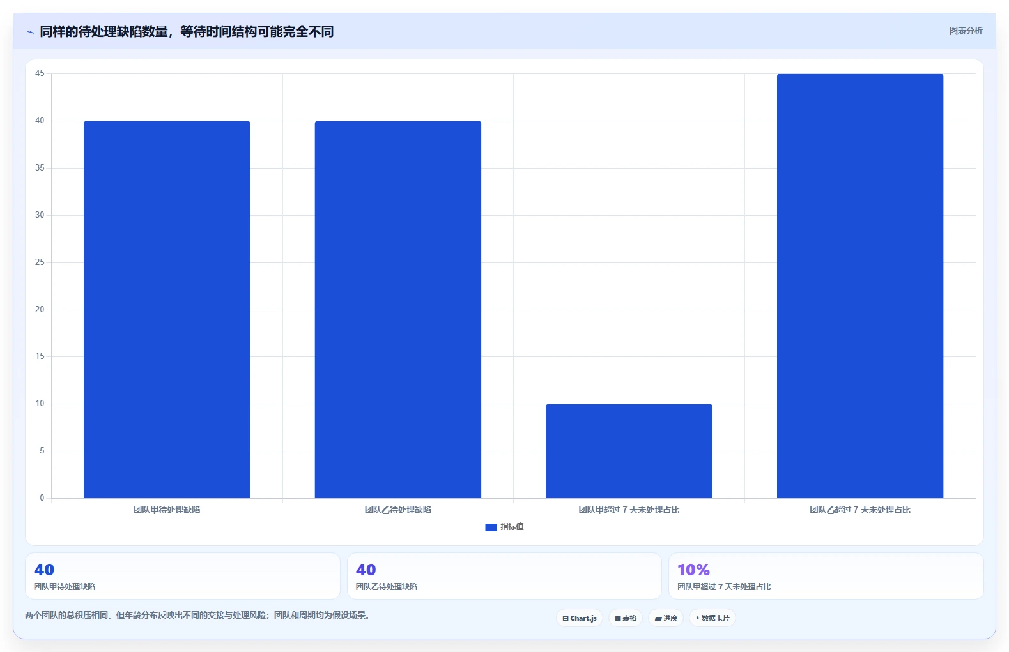Click the 数据卡片 chip
Viewport: 1009px width, 652px height.
712,618
